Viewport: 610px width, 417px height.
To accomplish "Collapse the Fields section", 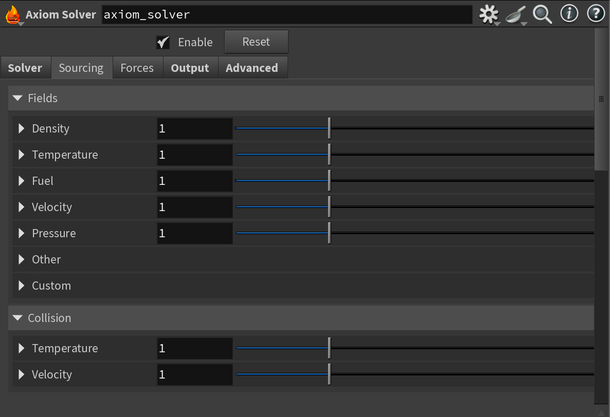I will (18, 98).
